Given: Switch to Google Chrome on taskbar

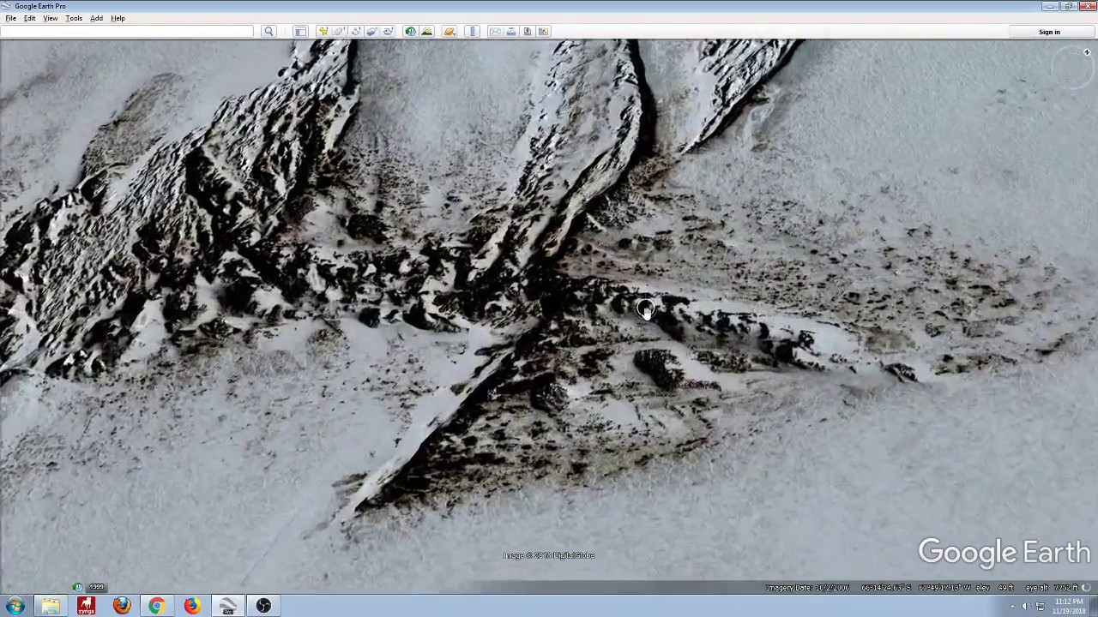Looking at the screenshot, I should click(156, 606).
